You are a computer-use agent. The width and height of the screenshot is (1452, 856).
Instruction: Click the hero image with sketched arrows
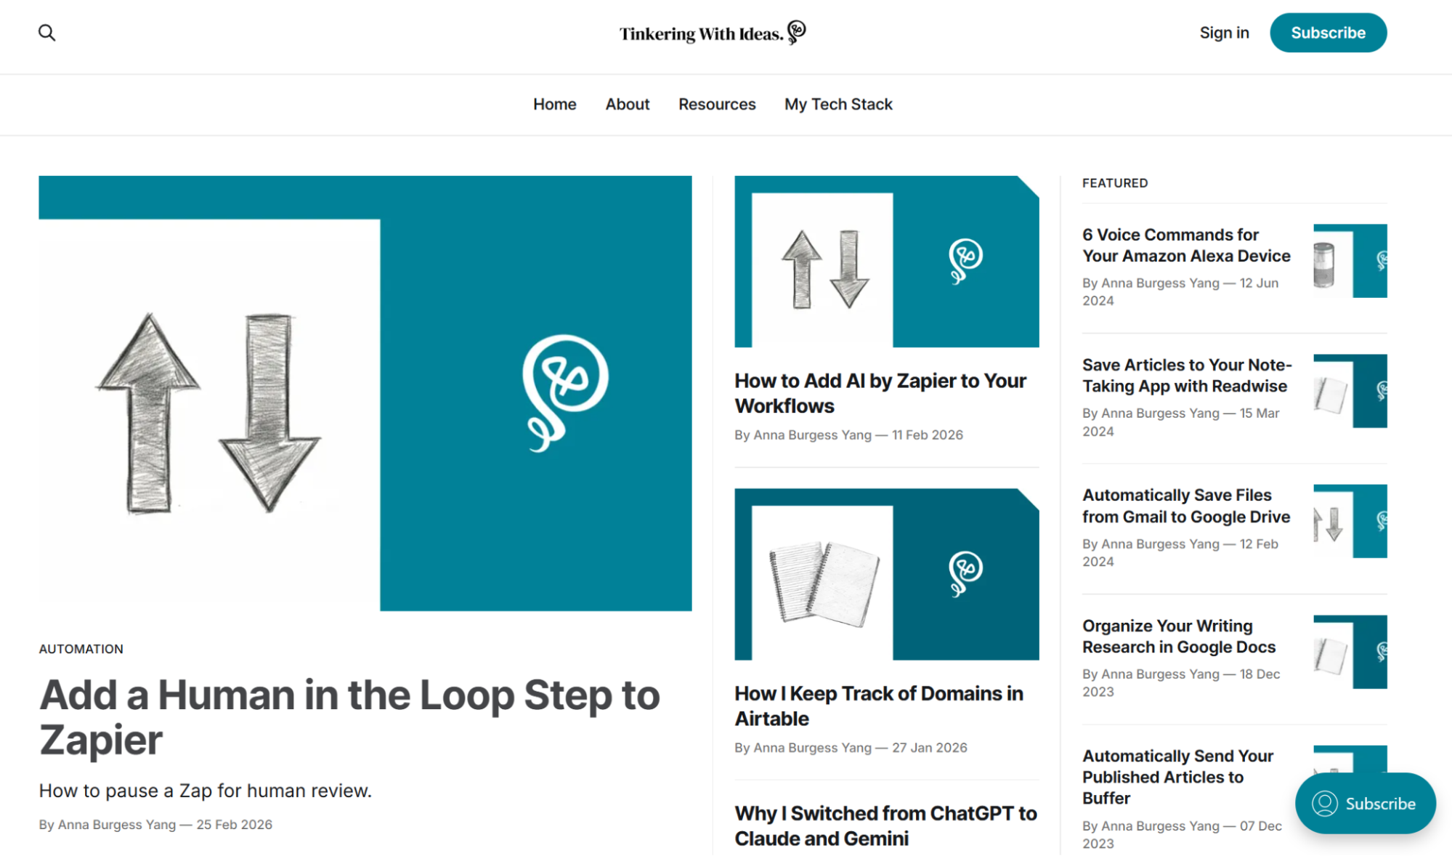tap(365, 392)
